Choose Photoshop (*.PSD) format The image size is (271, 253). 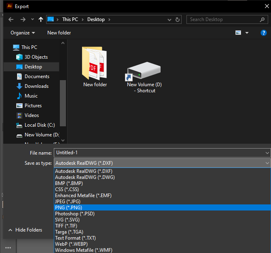(162, 214)
